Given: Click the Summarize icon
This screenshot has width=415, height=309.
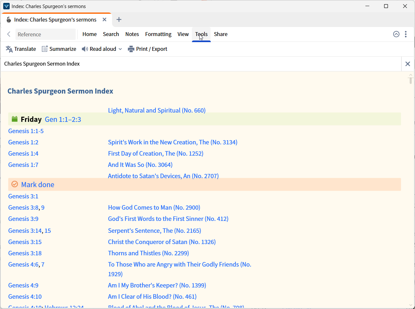Looking at the screenshot, I should click(x=45, y=49).
